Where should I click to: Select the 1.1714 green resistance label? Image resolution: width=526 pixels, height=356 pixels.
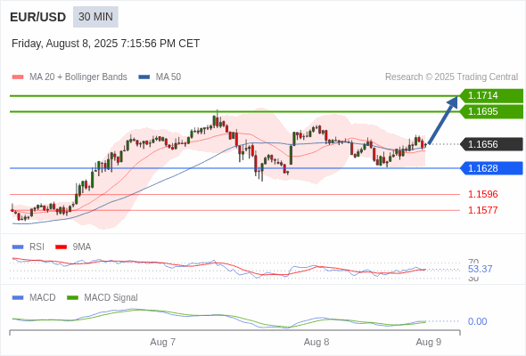point(491,95)
